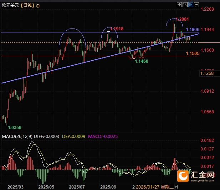
Task: Click the MACD(26,12,9) indicator title
Action: [x=17, y=137]
